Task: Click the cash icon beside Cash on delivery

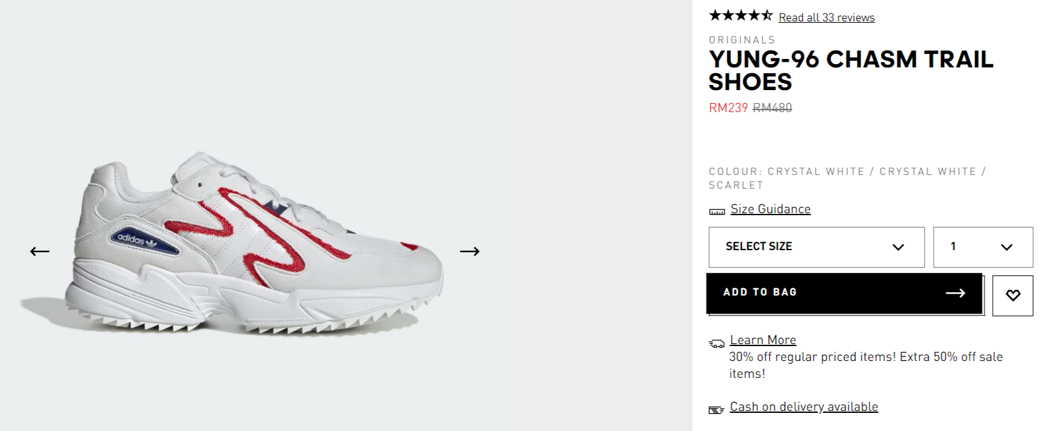Action: coord(716,410)
